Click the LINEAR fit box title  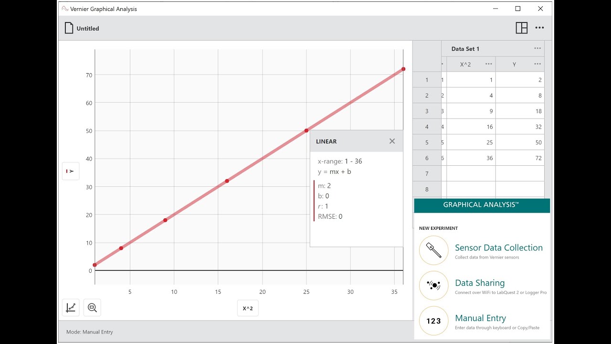coord(326,141)
